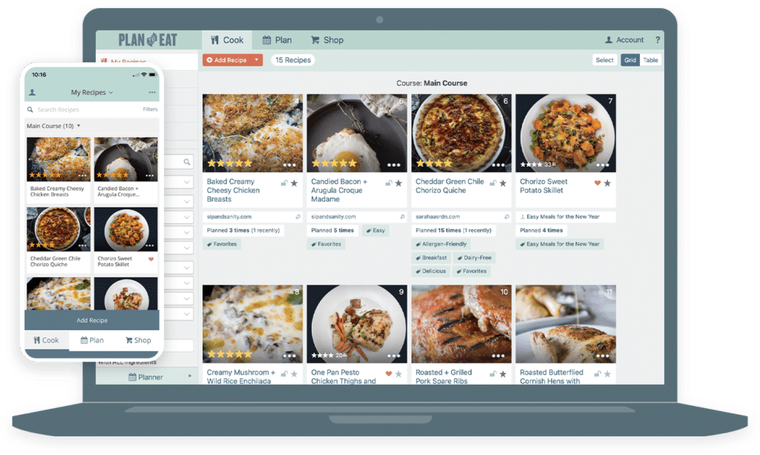Open the ellipsis options on Cheddar Green Chile Chorizo Quiche
Image resolution: width=760 pixels, height=455 pixels.
coord(499,164)
